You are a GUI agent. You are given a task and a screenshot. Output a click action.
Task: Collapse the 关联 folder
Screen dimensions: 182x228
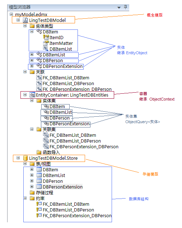(x=25, y=72)
